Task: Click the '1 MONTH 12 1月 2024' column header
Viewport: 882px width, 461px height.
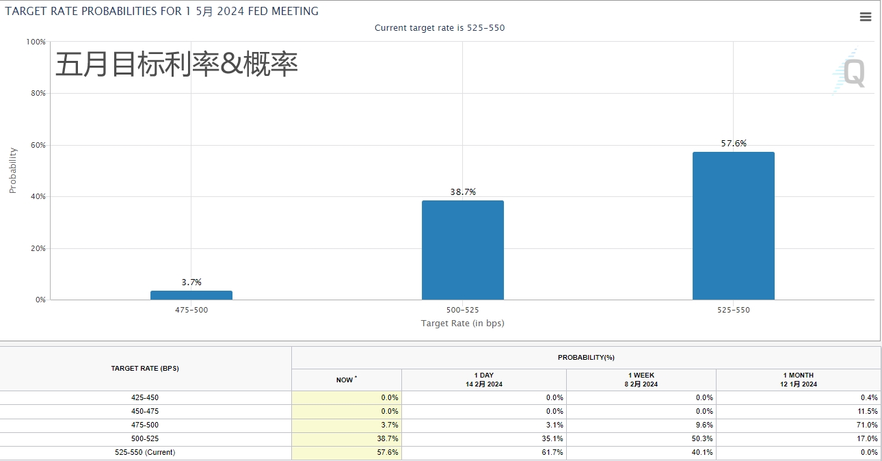Action: coord(799,380)
